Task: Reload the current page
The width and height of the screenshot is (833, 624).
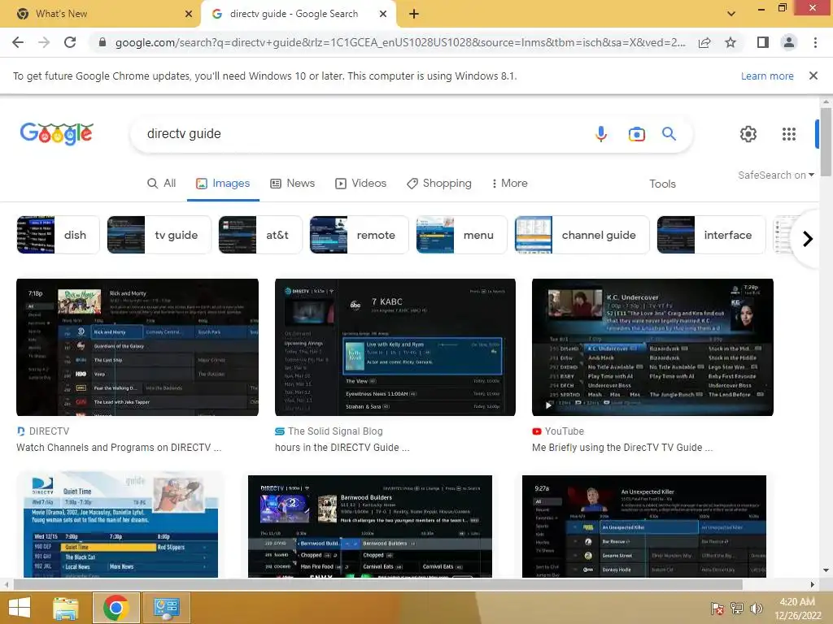Action: 70,42
